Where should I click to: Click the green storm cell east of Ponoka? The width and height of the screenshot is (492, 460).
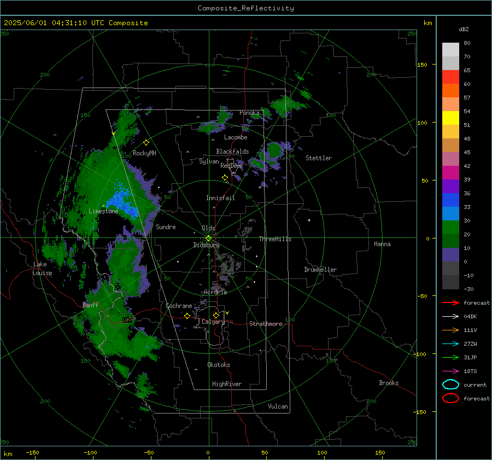click(286, 104)
